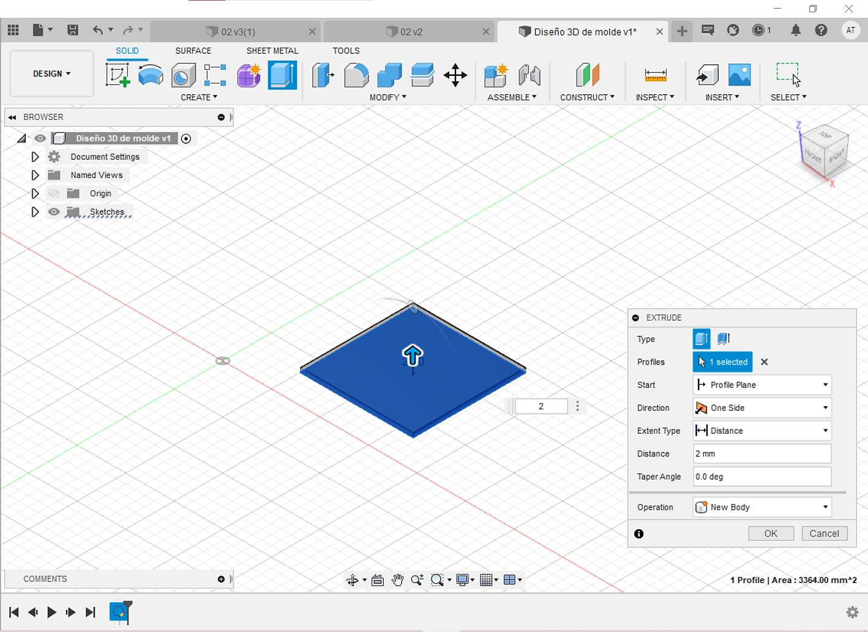Click the sketch feature in the timeline
Screen dimensions: 868x632
(x=119, y=612)
